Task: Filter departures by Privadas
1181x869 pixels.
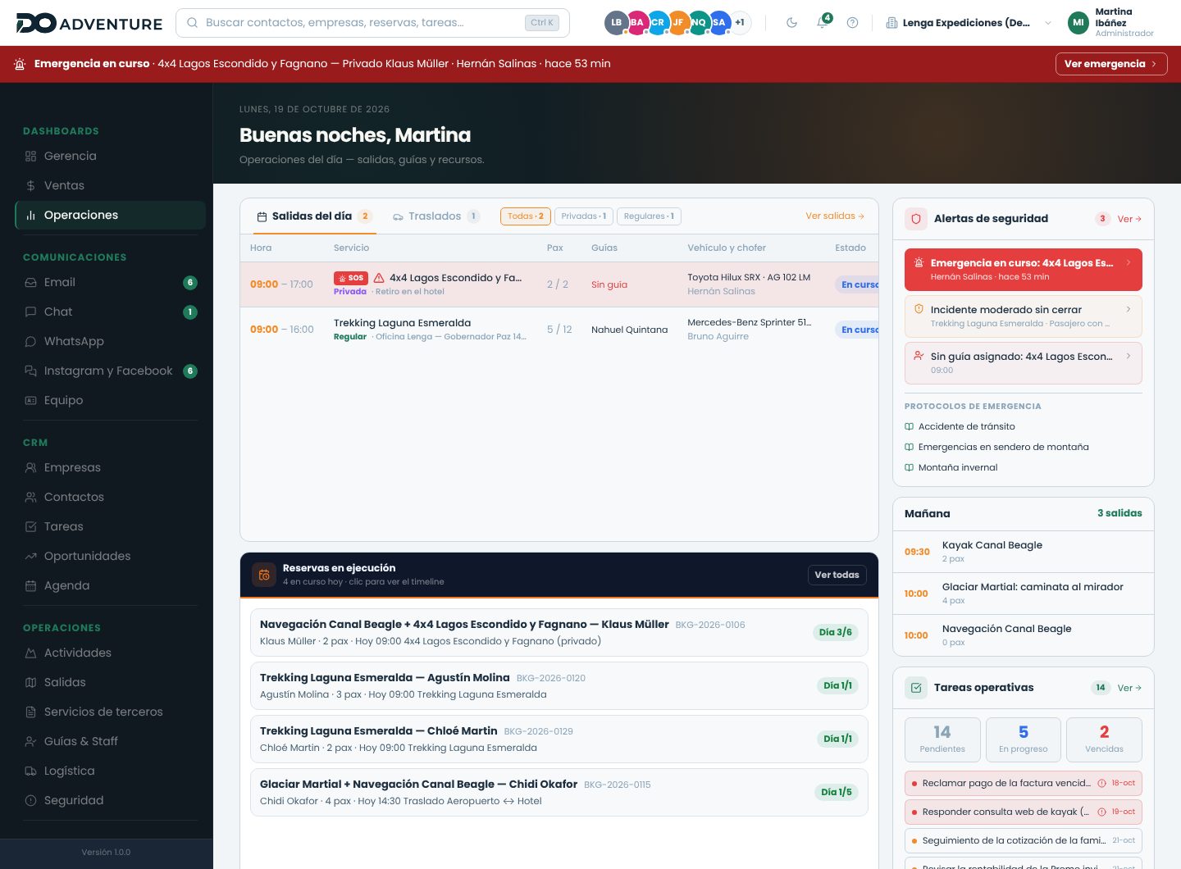Action: [x=584, y=216]
